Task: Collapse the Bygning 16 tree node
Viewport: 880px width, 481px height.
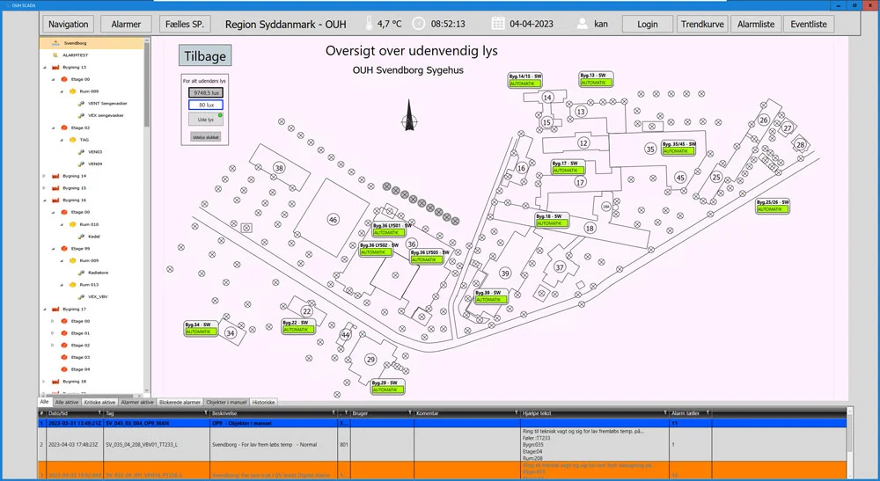Action: pyautogui.click(x=45, y=200)
